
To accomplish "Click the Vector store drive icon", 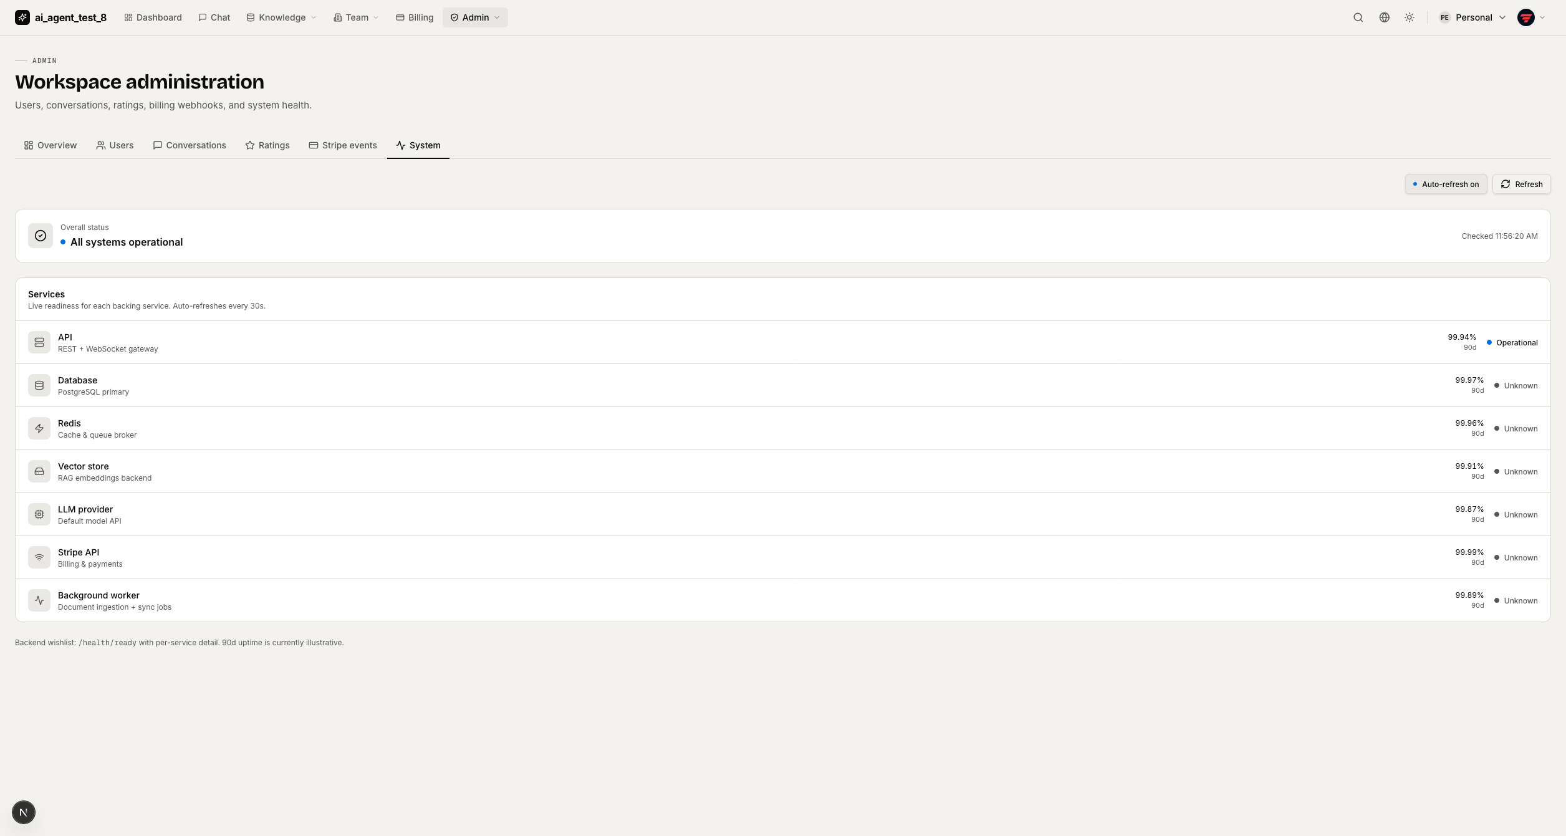I will (39, 471).
